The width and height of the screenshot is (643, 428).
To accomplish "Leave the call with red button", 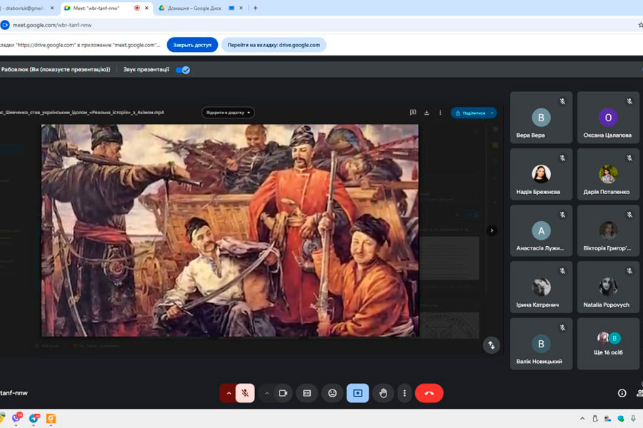I will (x=429, y=393).
